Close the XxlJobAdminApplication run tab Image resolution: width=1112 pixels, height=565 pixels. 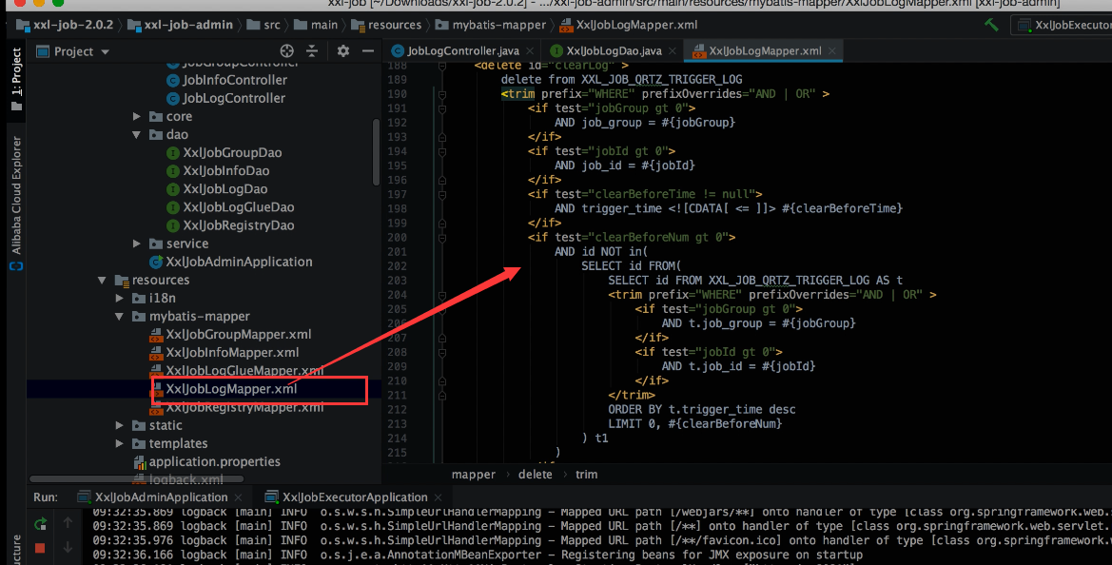(x=238, y=497)
